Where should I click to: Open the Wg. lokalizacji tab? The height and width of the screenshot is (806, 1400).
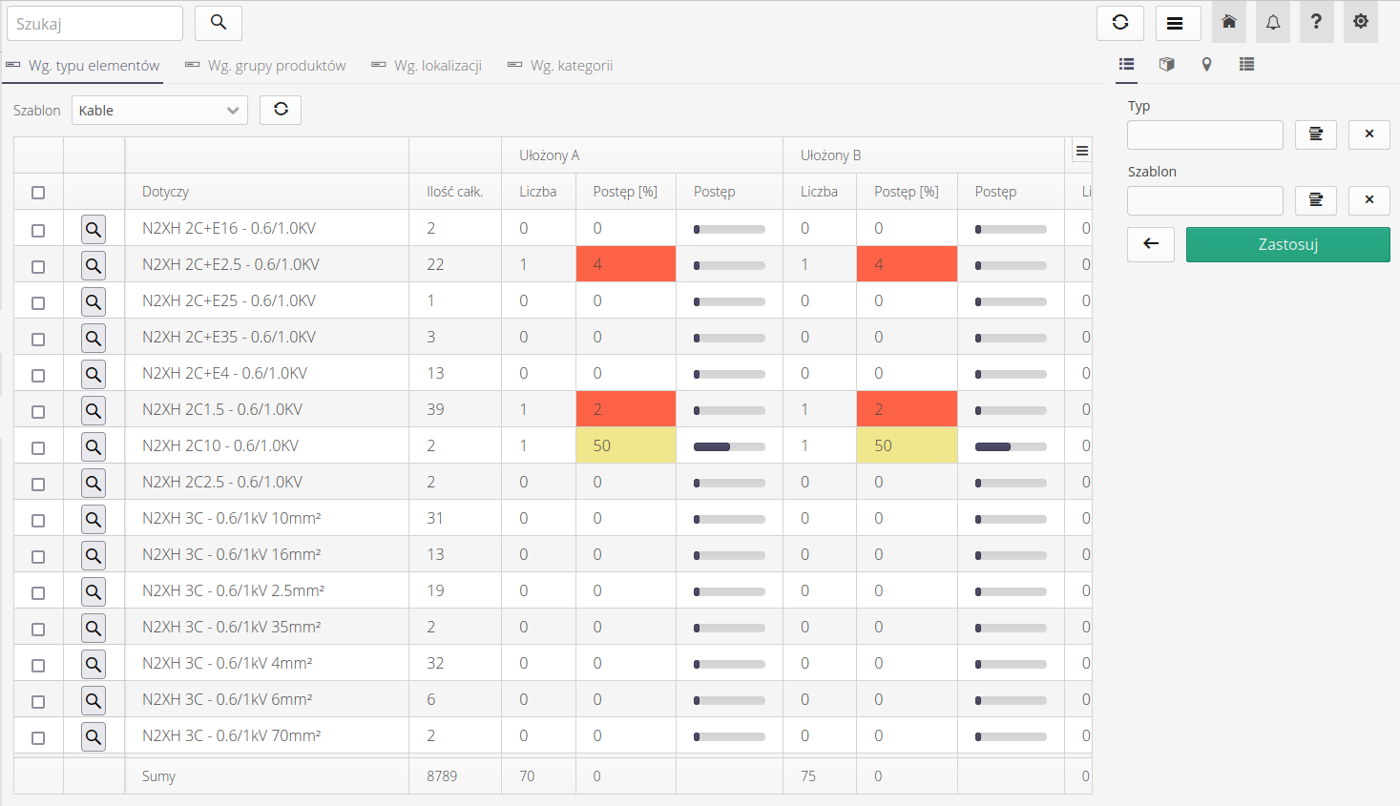[x=427, y=65]
